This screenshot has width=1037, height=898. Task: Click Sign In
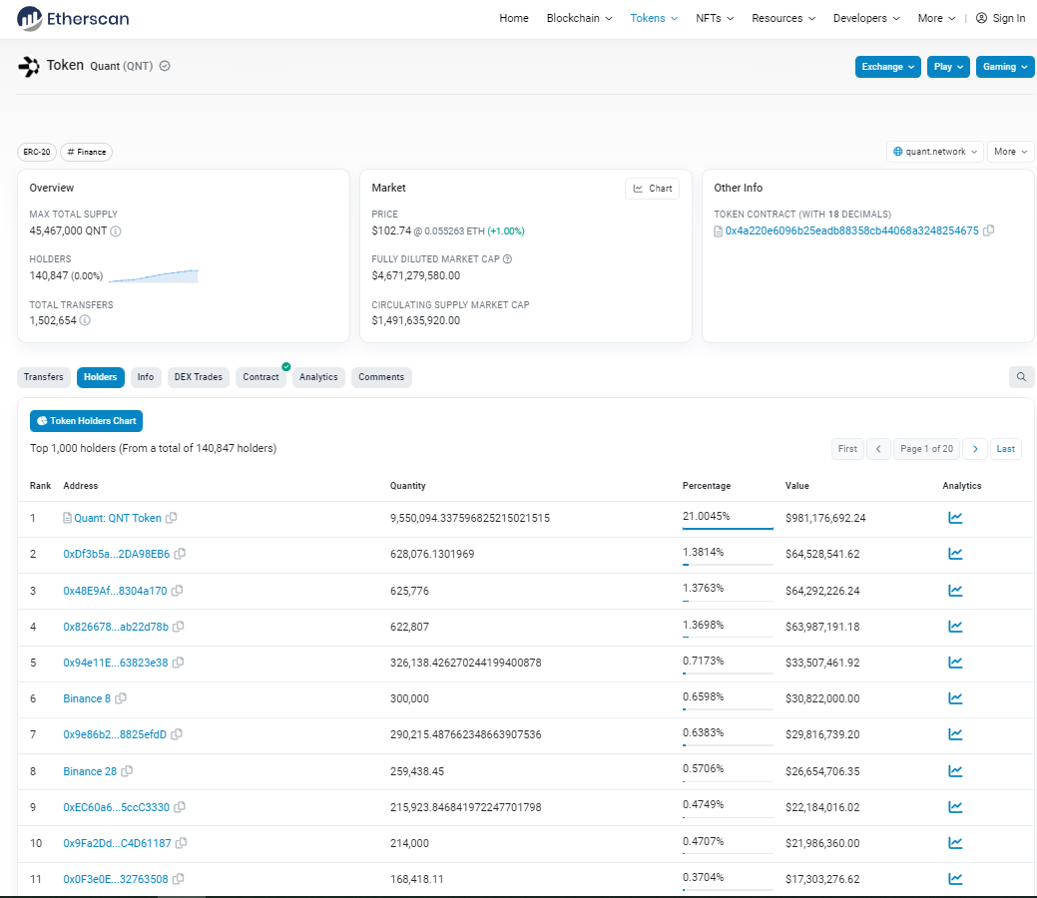pyautogui.click(x=1001, y=19)
